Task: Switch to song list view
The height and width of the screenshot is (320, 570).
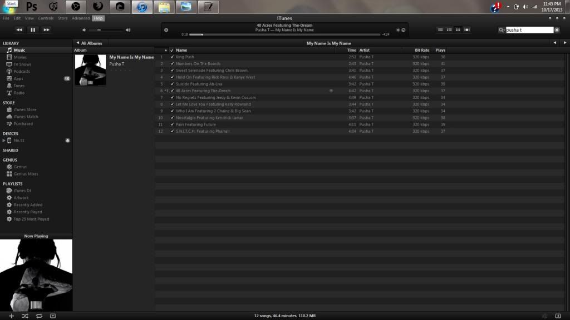Action: pyautogui.click(x=440, y=29)
